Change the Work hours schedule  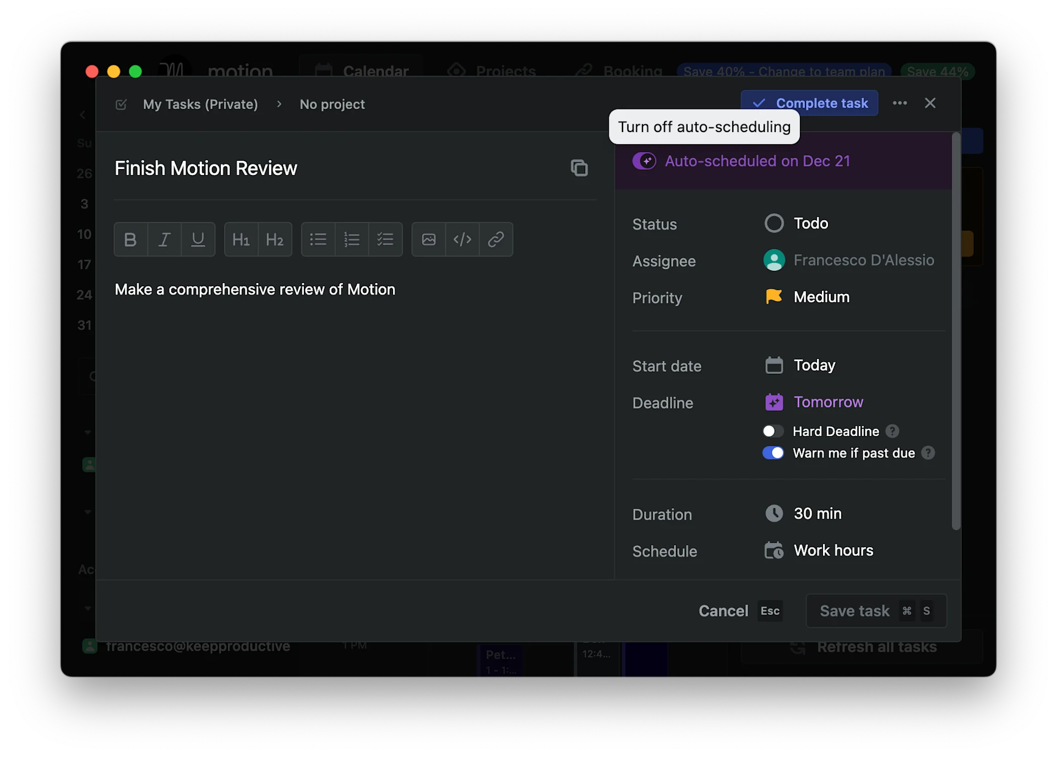click(819, 550)
